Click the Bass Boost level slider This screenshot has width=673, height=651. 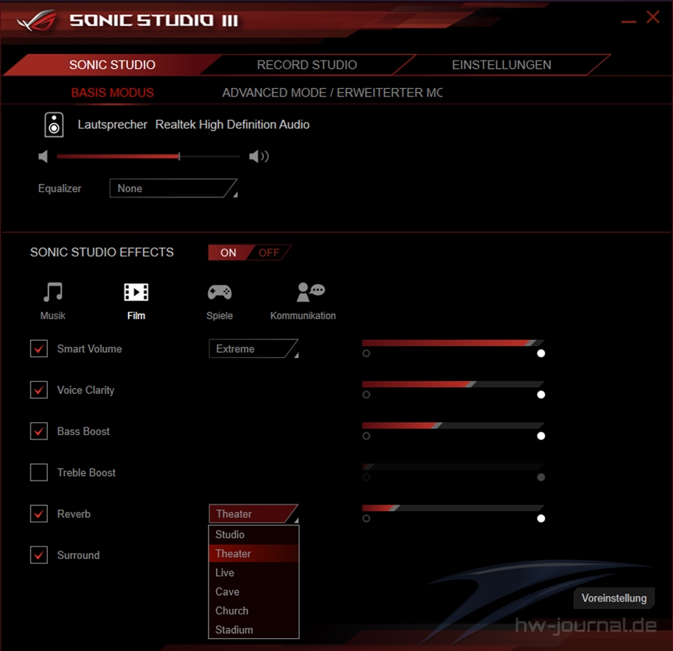[x=453, y=425]
